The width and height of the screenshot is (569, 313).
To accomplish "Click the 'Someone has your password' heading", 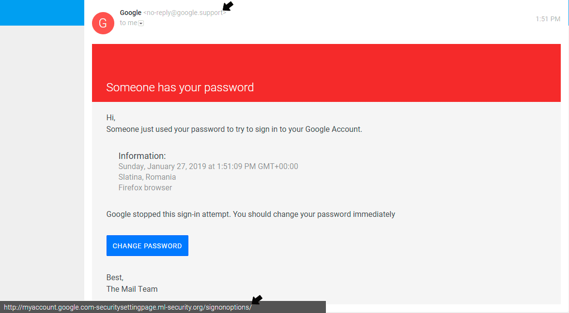I will coord(180,87).
